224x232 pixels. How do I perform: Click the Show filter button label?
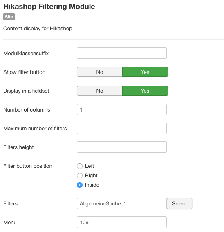[24, 72]
